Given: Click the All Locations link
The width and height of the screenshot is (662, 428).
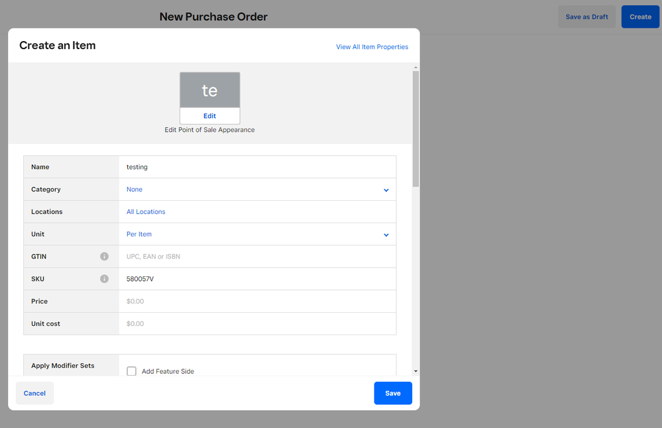Looking at the screenshot, I should tap(146, 211).
